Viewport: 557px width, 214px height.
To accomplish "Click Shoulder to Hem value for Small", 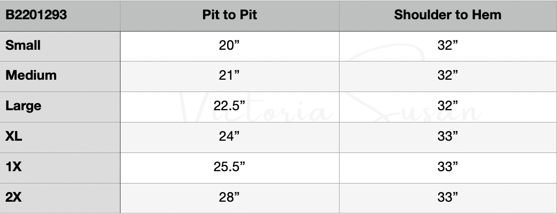I will tap(448, 45).
